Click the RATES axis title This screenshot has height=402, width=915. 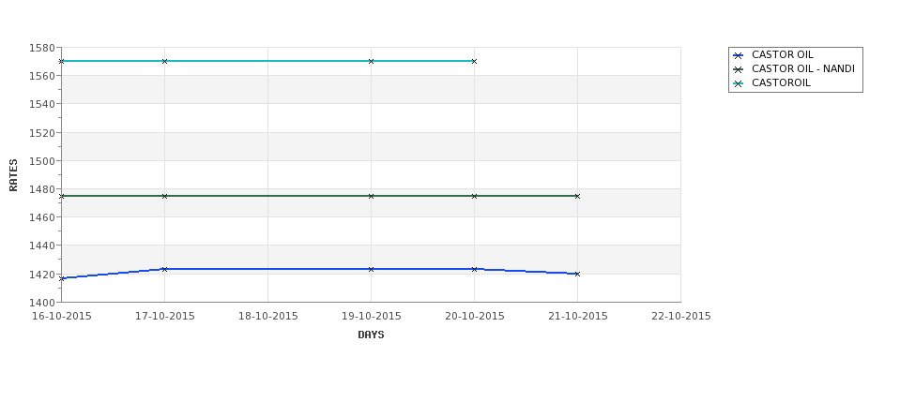point(13,175)
